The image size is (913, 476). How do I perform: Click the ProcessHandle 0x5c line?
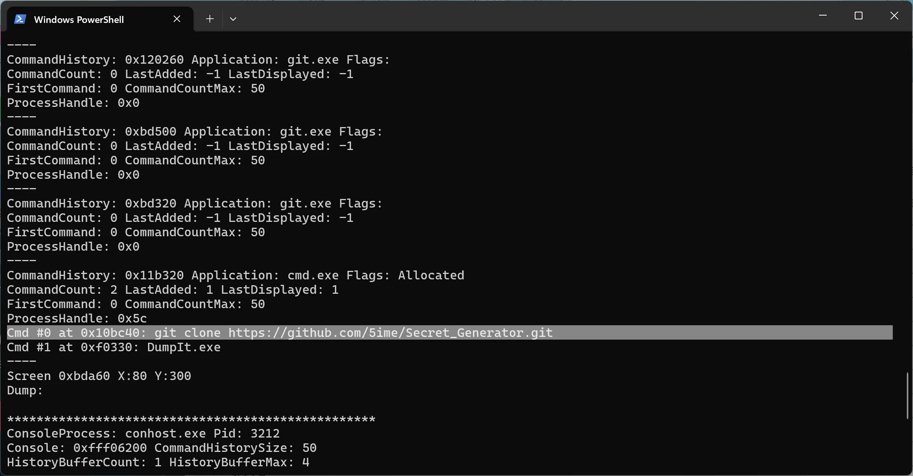pos(77,319)
